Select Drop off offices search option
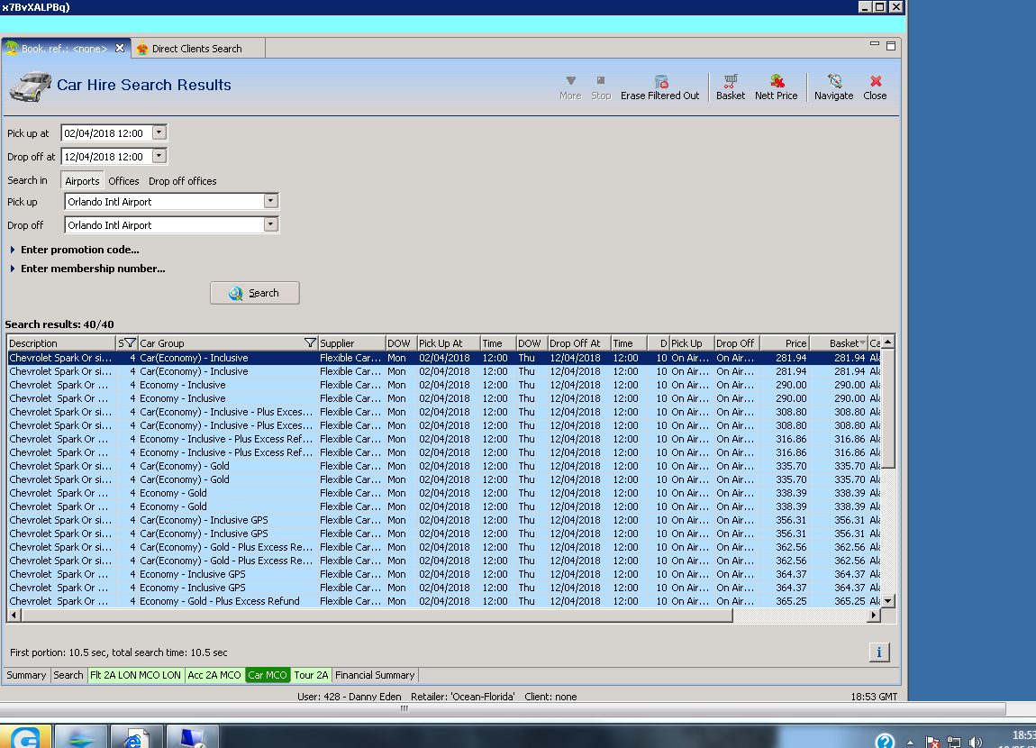This screenshot has height=748, width=1036. (x=182, y=180)
